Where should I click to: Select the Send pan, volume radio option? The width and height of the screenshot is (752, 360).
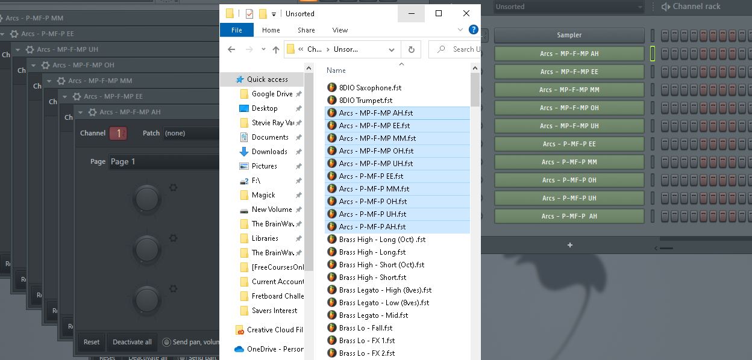[x=167, y=342]
